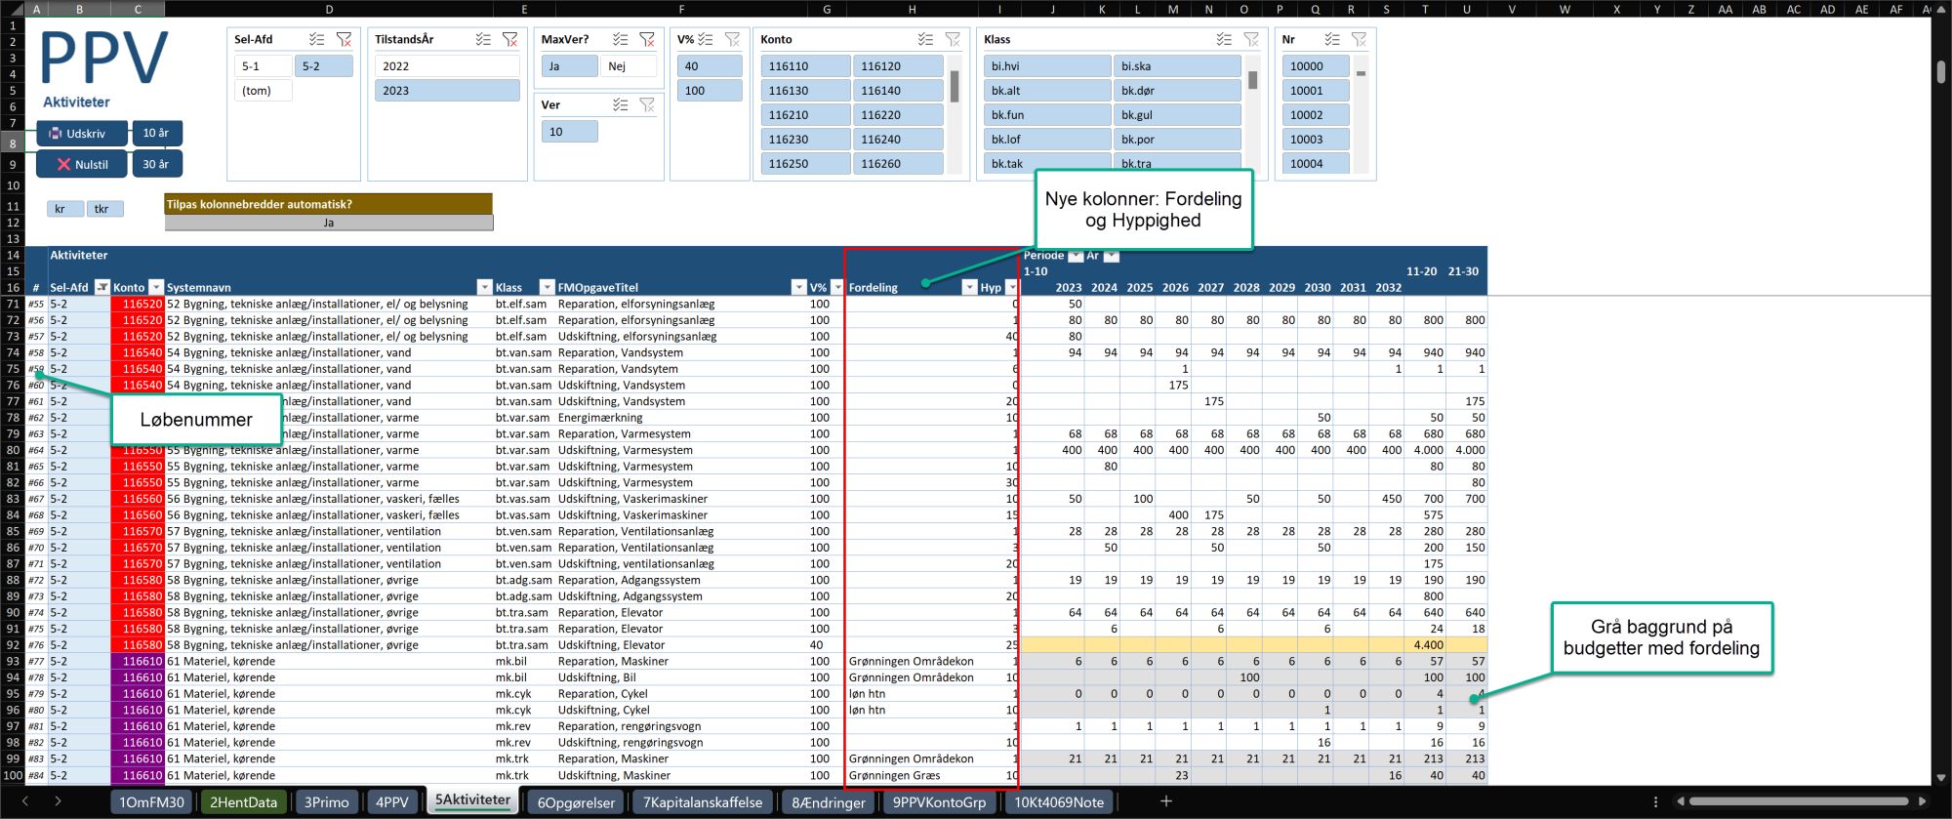The width and height of the screenshot is (1952, 819).
Task: Open the V% column filter dropdown
Action: pyautogui.click(x=836, y=287)
